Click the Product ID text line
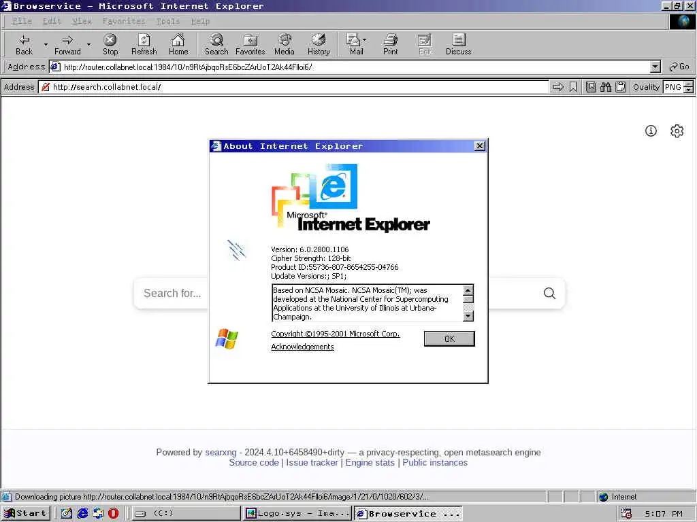Viewport: 697px width, 522px height. [335, 267]
